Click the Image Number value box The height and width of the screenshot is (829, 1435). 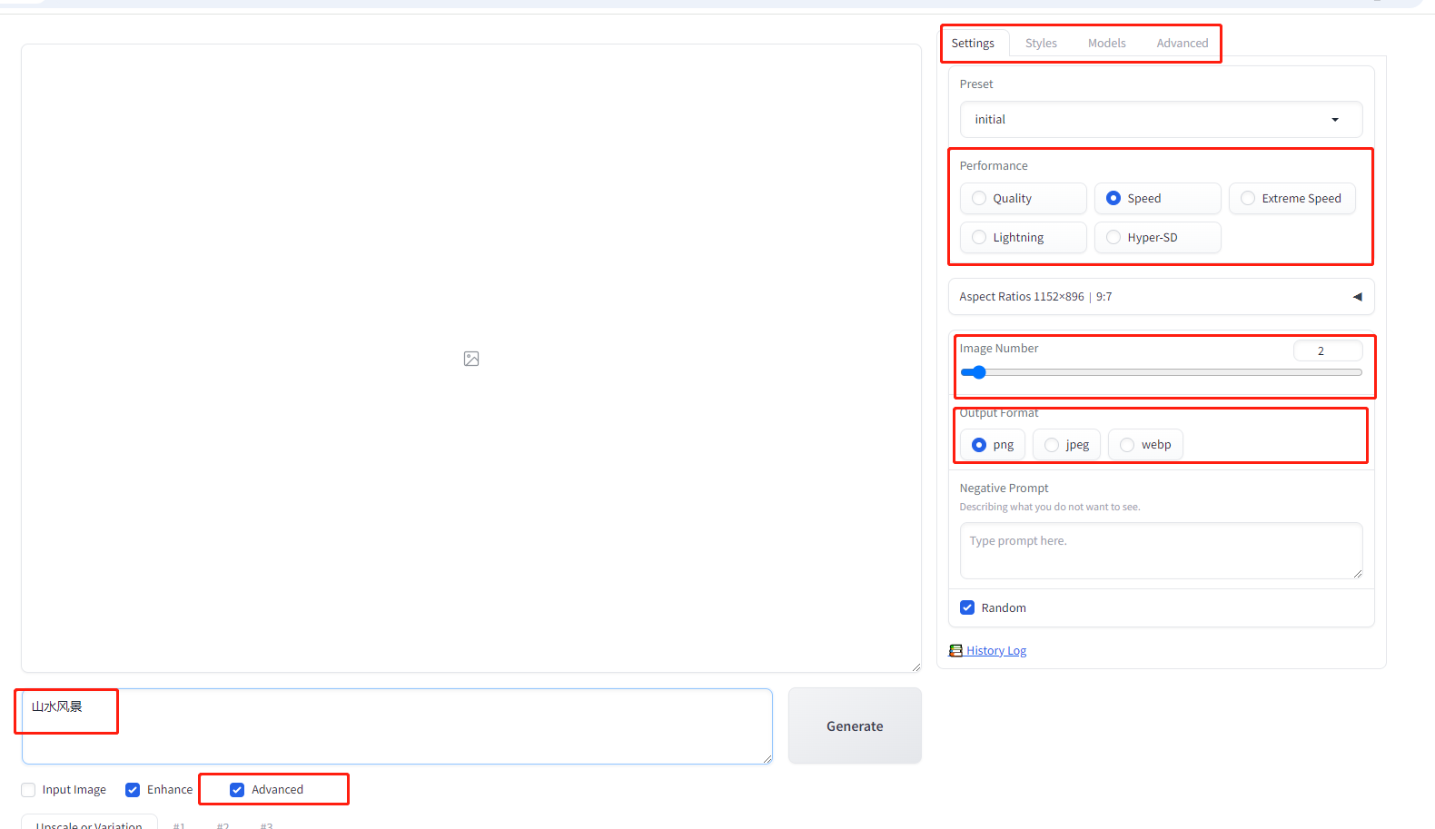tap(1327, 350)
